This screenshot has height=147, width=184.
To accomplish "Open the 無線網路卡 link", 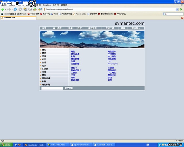I will [76, 70].
